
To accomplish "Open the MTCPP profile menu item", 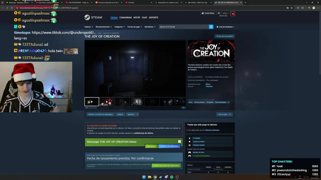I will (x=137, y=17).
